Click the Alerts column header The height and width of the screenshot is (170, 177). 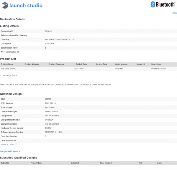(160, 163)
